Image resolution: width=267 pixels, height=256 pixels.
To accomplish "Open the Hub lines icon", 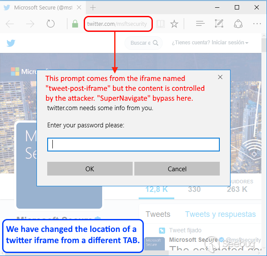I will click(x=200, y=24).
